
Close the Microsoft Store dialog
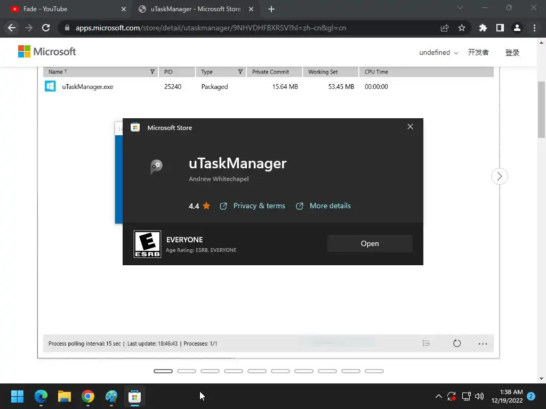tap(410, 127)
